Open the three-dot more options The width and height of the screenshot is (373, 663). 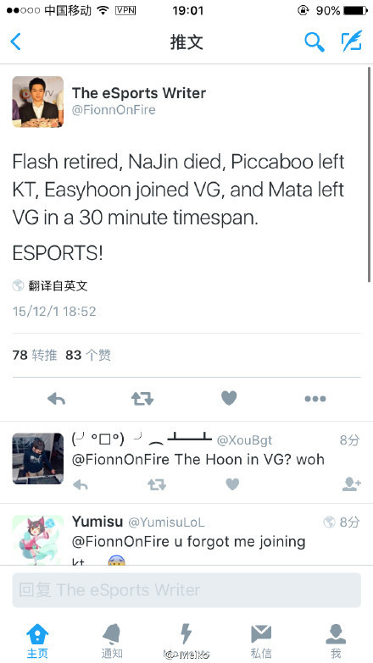point(315,399)
